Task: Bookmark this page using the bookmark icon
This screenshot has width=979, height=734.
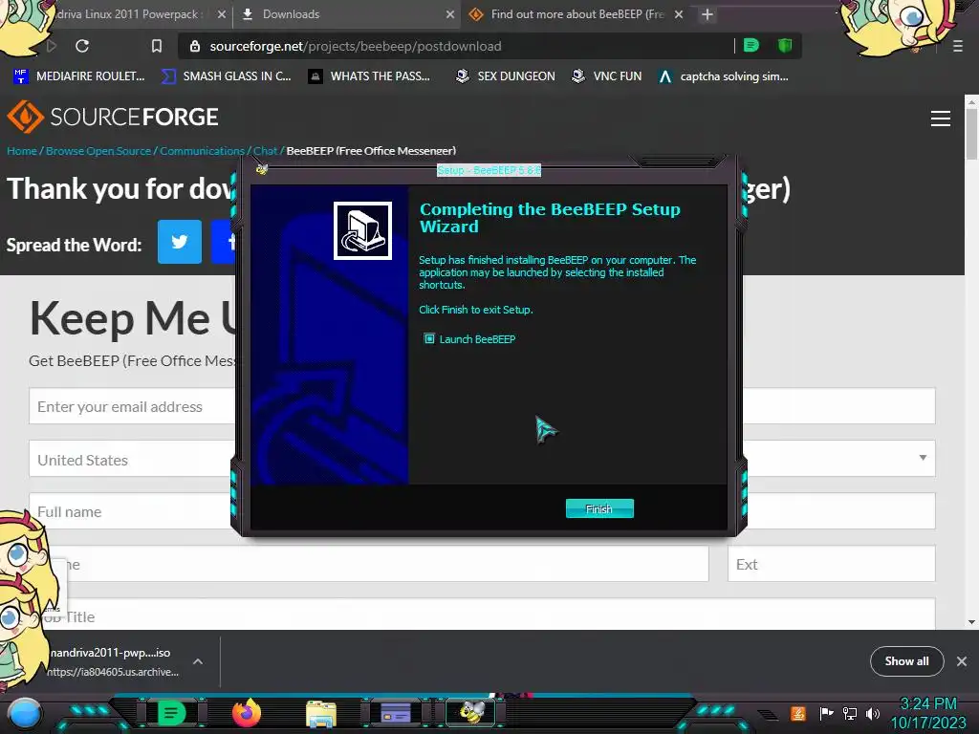Action: pyautogui.click(x=157, y=46)
